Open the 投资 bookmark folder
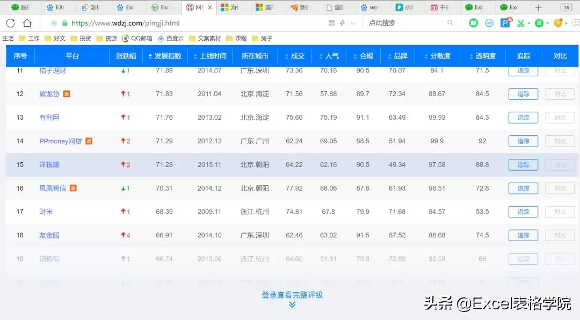Image resolution: width=580 pixels, height=320 pixels. [x=81, y=38]
